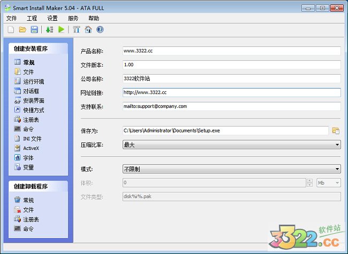Open the Mb unit dropdown
348x254 pixels.
(329, 182)
